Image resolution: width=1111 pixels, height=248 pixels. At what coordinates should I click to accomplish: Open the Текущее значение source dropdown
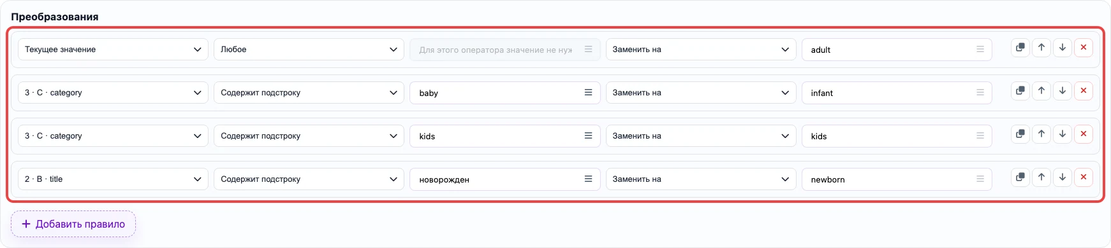point(113,50)
